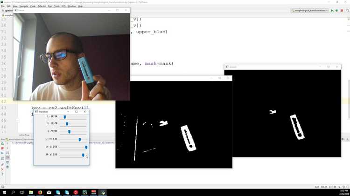Viewport: 350px width, 196px height.
Task: Open the Windows Start menu
Action: click(x=4, y=192)
